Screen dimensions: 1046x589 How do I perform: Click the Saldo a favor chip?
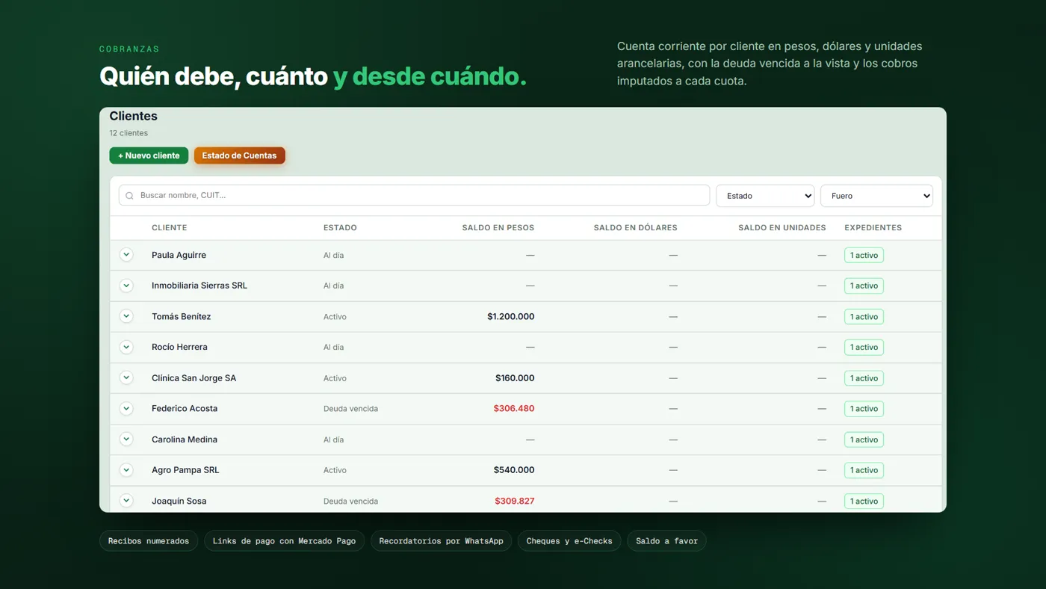click(666, 541)
